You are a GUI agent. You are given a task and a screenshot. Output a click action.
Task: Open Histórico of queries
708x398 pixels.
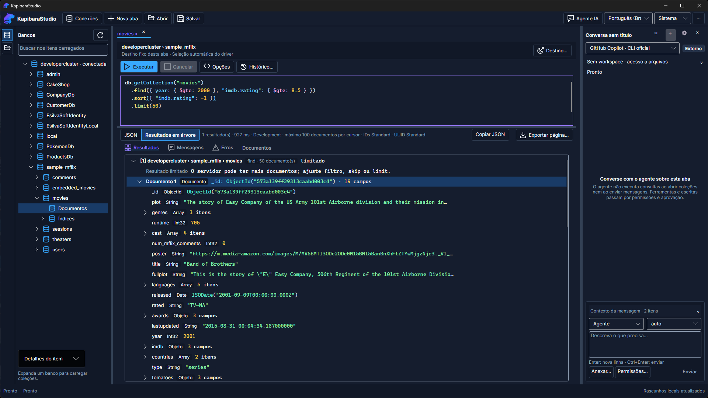click(257, 67)
